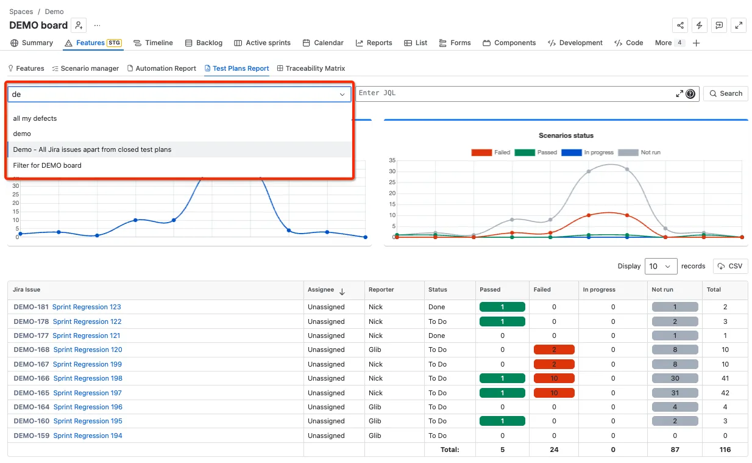Open JQL syntax help question mark icon

pos(690,94)
